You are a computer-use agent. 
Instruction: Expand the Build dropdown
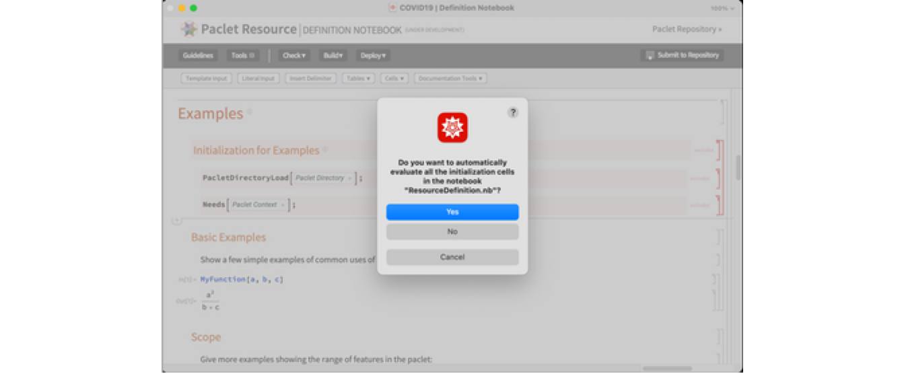333,56
